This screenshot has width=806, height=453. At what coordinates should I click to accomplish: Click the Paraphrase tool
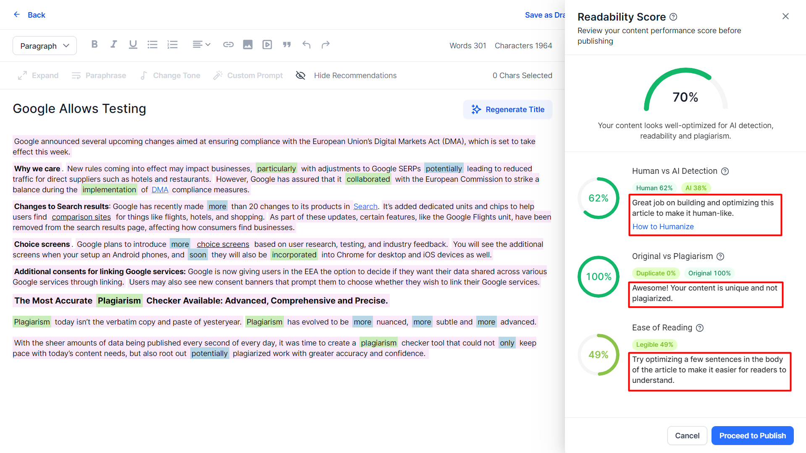(x=99, y=76)
